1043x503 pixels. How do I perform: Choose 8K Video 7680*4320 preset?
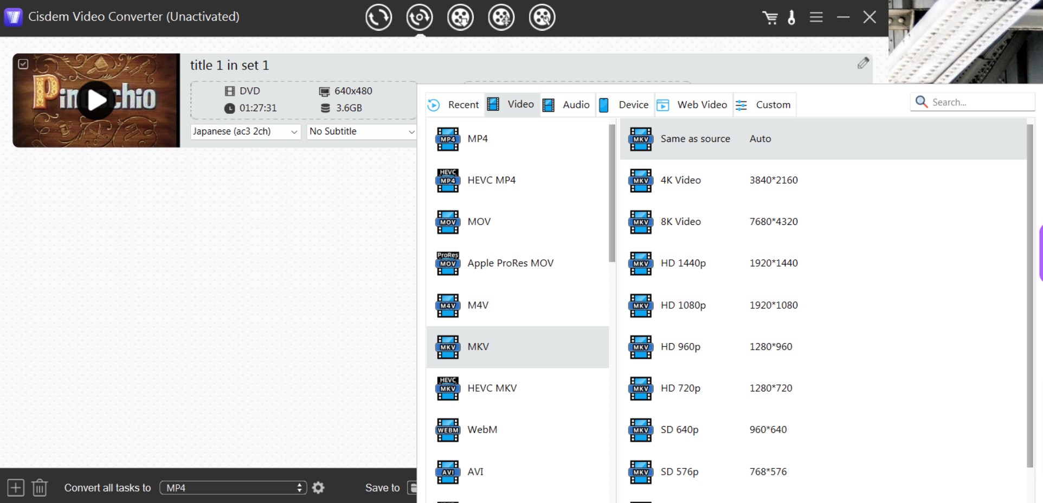(823, 222)
